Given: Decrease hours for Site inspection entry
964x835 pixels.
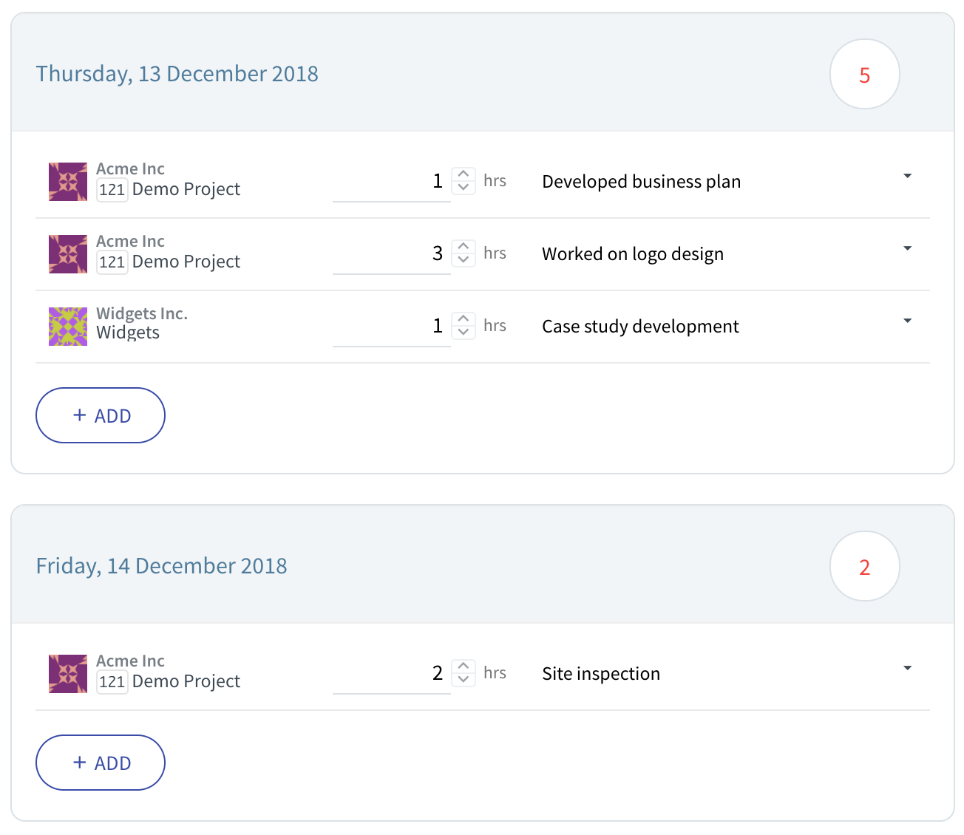Looking at the screenshot, I should tap(464, 680).
